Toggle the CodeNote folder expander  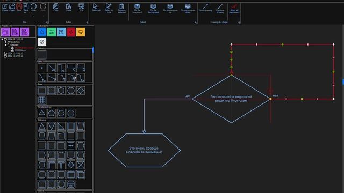(6, 42)
